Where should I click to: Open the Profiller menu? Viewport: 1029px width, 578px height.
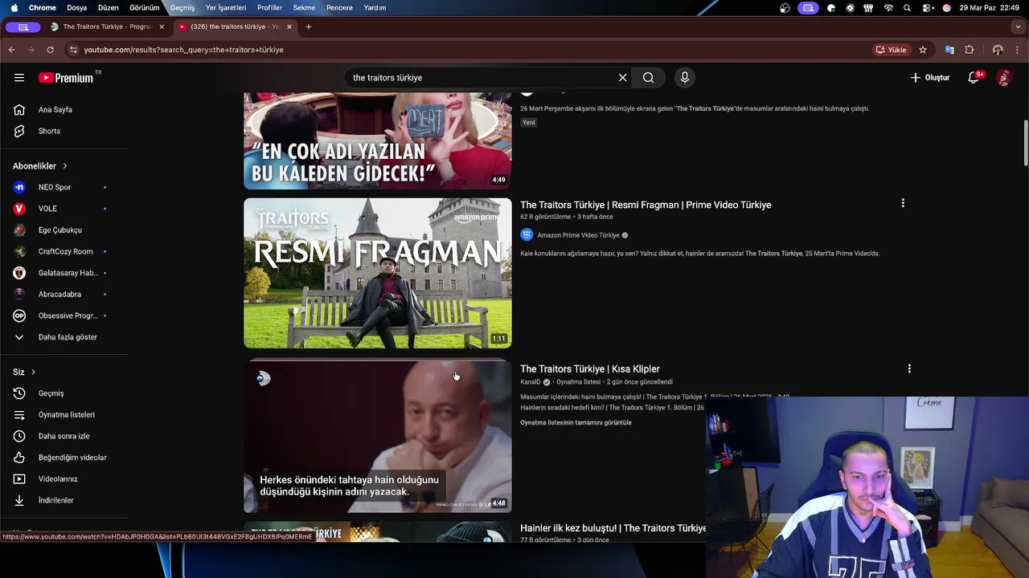tap(269, 8)
